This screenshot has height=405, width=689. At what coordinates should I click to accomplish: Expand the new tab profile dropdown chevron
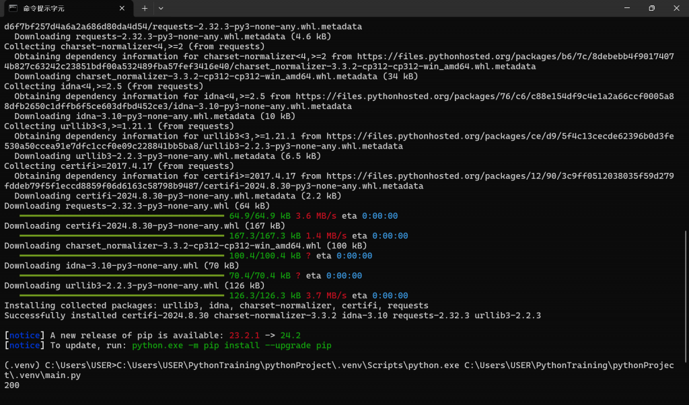161,8
